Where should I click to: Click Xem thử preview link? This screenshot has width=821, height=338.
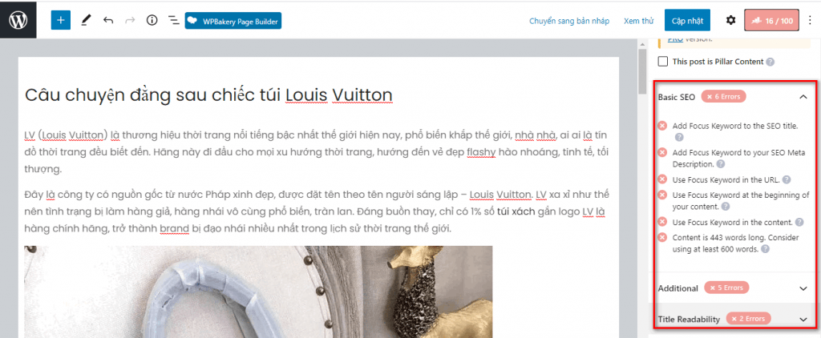pos(639,21)
